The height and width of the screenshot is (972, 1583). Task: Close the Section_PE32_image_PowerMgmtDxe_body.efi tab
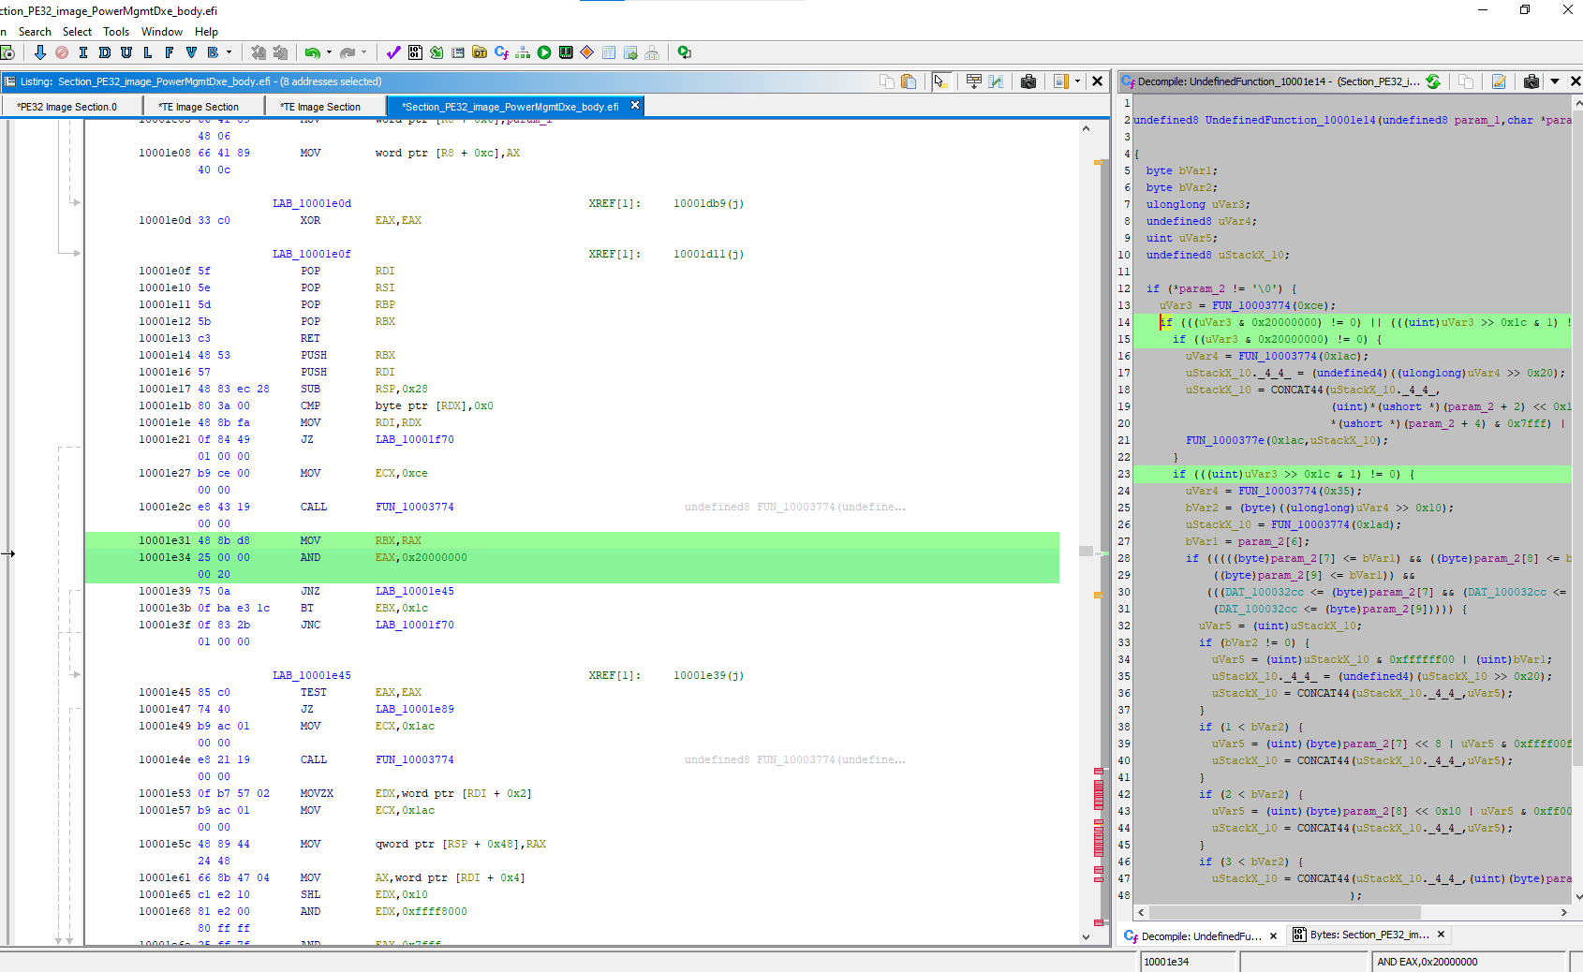coord(635,106)
